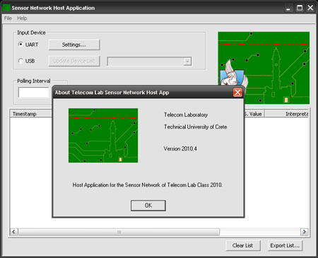Select the USB radio button
This screenshot has height=258, width=318.
[20, 61]
